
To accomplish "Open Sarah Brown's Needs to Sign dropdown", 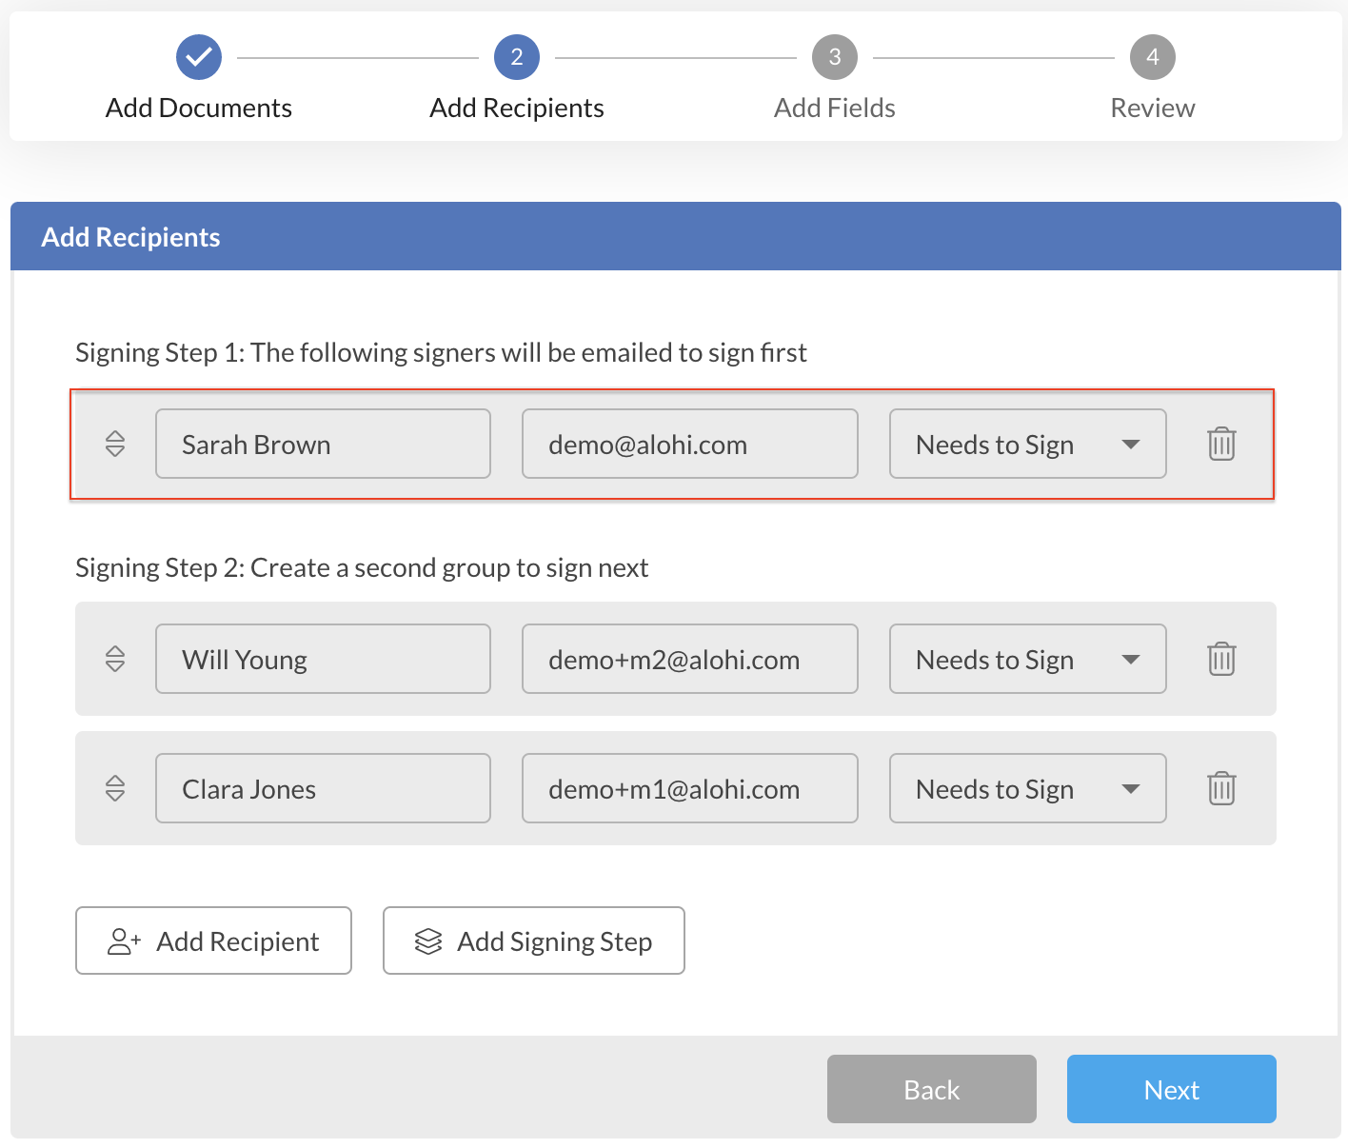I will click(x=1027, y=445).
